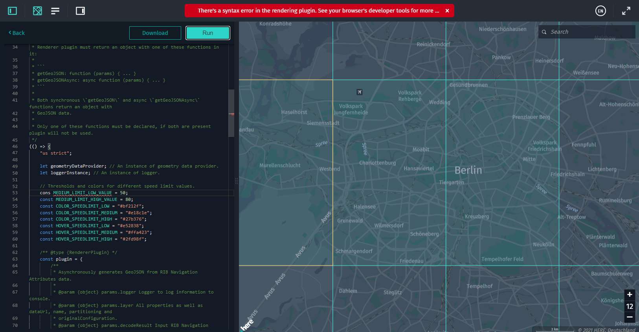Zoom in the map with the plus button
Image resolution: width=639 pixels, height=332 pixels.
pos(630,295)
